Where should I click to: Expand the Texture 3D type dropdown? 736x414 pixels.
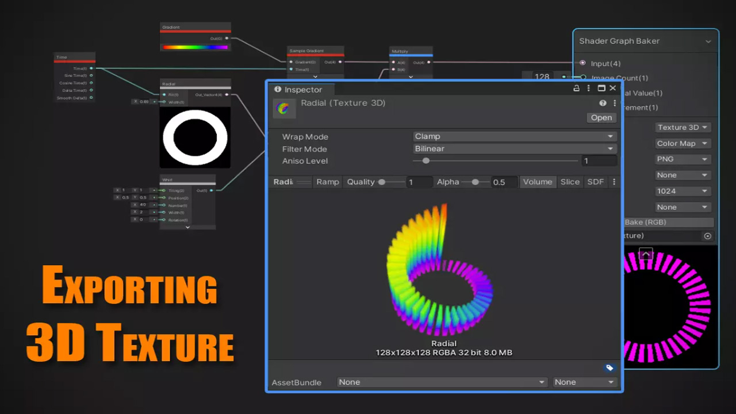tap(683, 128)
